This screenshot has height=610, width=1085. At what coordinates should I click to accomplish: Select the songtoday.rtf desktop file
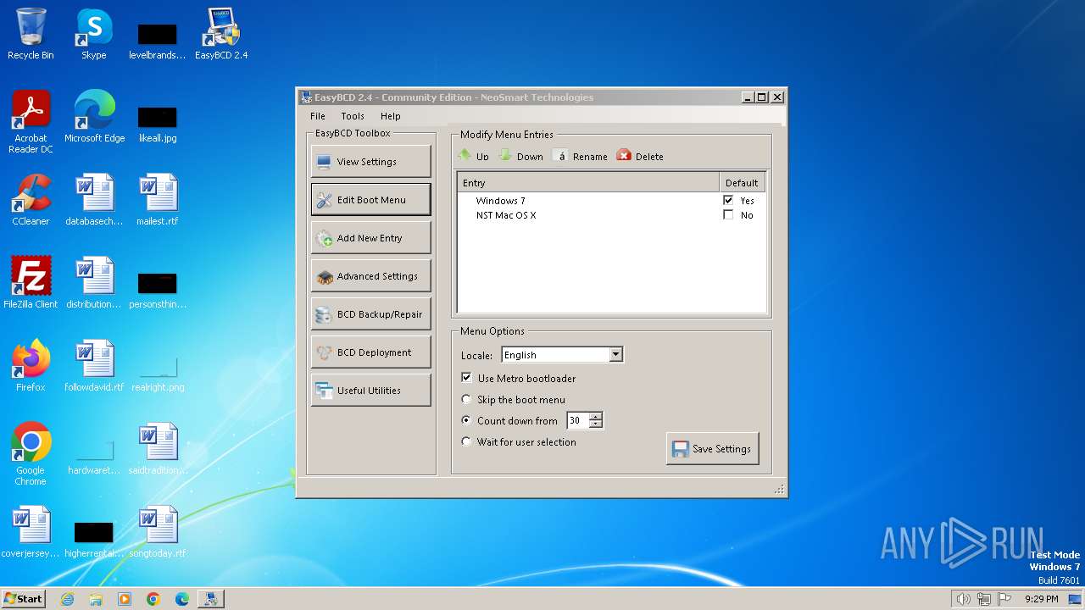coord(158,532)
